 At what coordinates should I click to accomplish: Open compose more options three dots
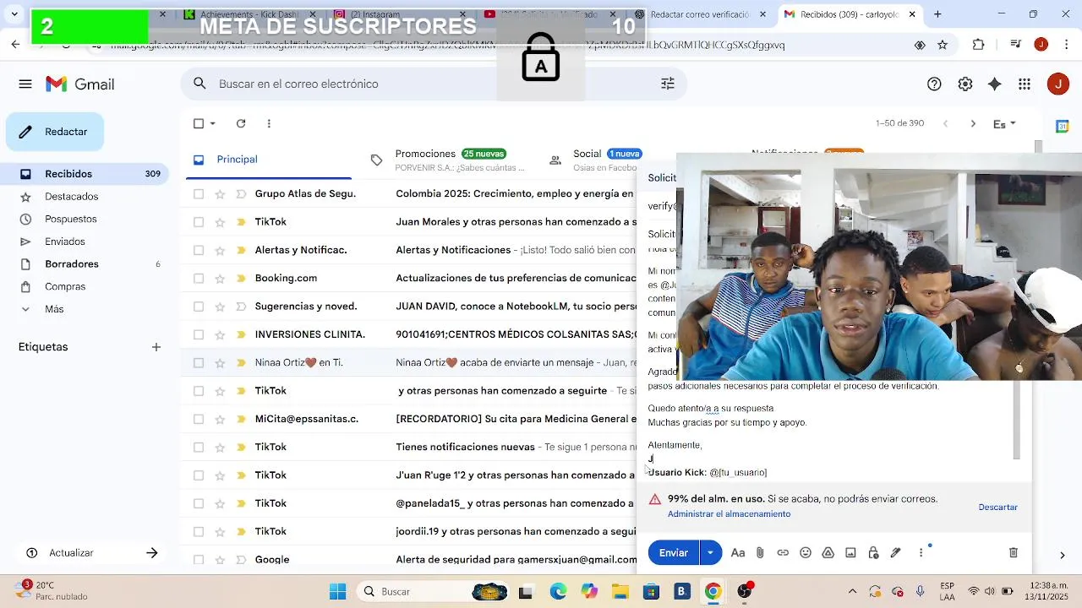pyautogui.click(x=921, y=552)
